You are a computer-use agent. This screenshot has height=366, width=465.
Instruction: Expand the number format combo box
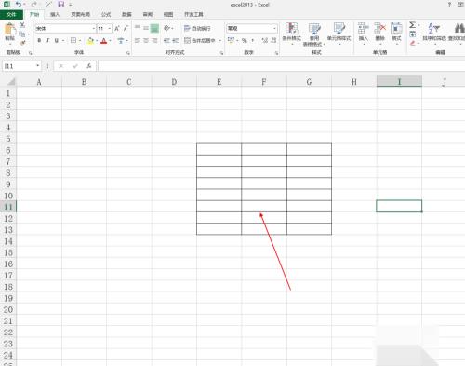274,28
